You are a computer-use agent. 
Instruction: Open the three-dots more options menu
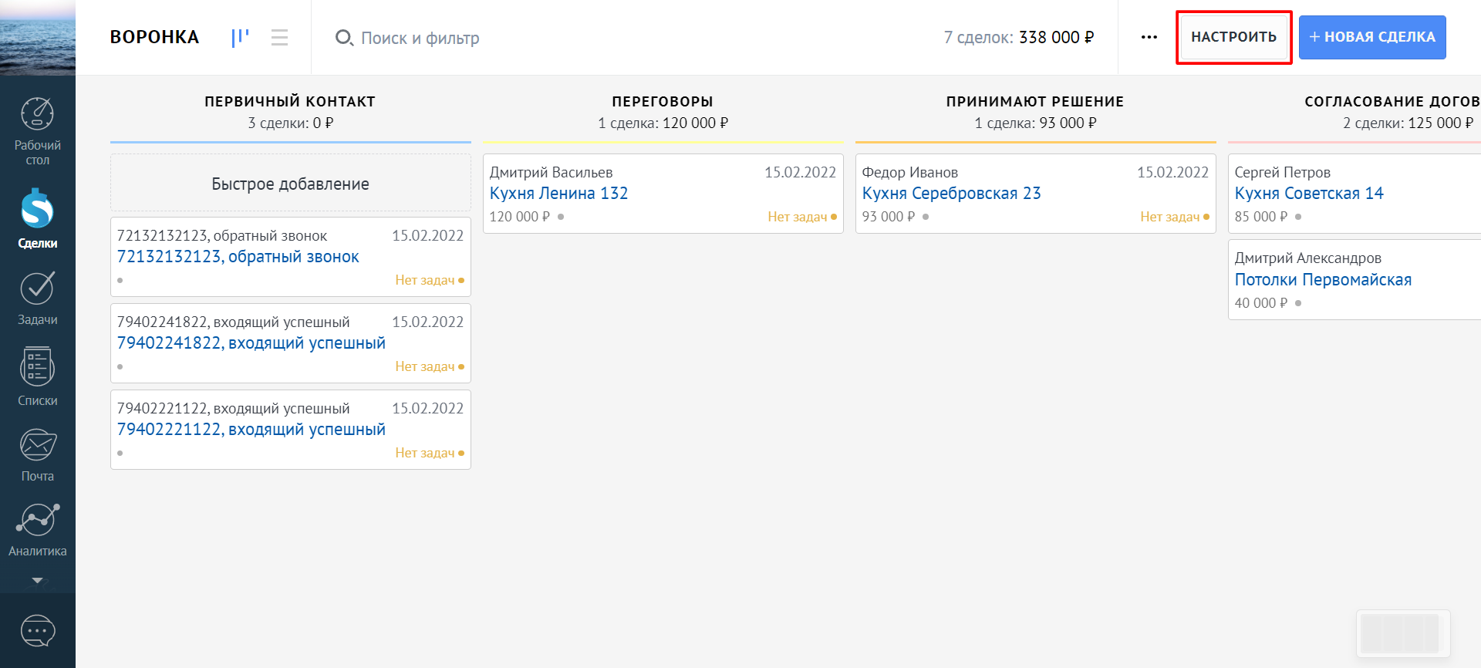pyautogui.click(x=1149, y=37)
